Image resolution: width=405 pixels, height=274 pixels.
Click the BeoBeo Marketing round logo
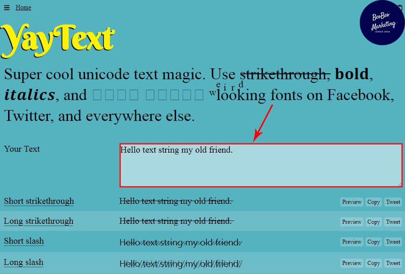click(381, 23)
